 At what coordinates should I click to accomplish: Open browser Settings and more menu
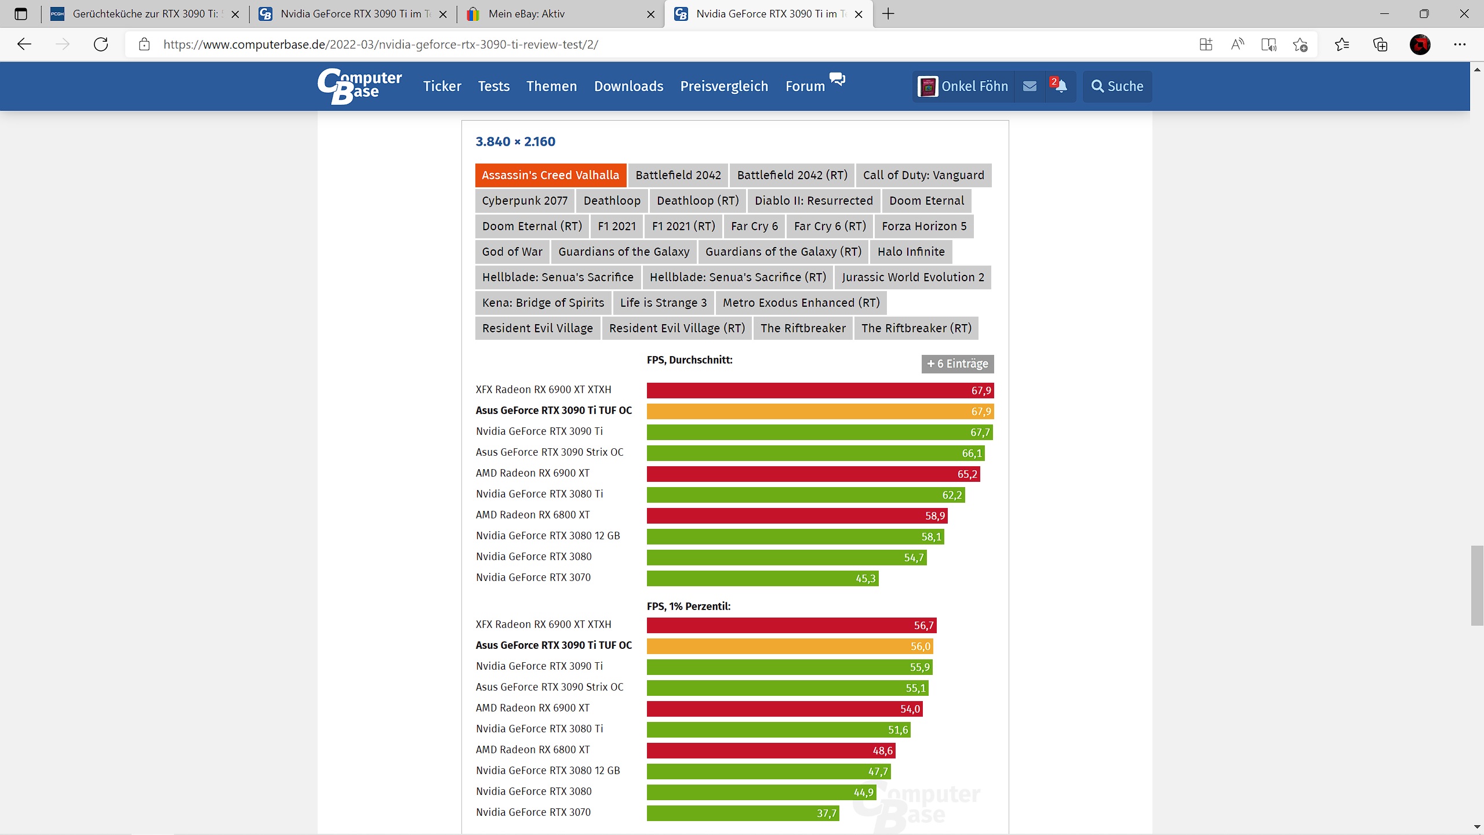point(1460,45)
